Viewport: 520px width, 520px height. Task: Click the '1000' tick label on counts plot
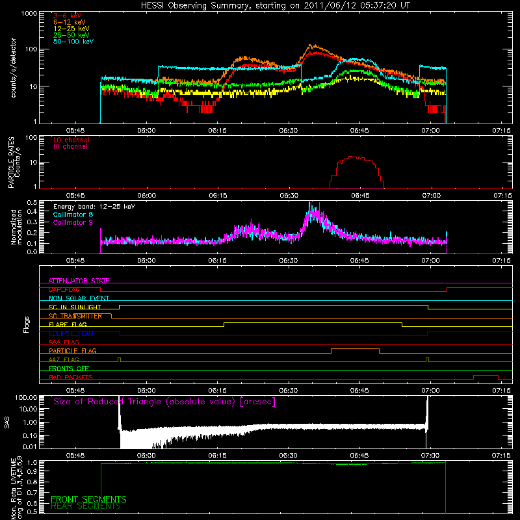click(x=29, y=14)
